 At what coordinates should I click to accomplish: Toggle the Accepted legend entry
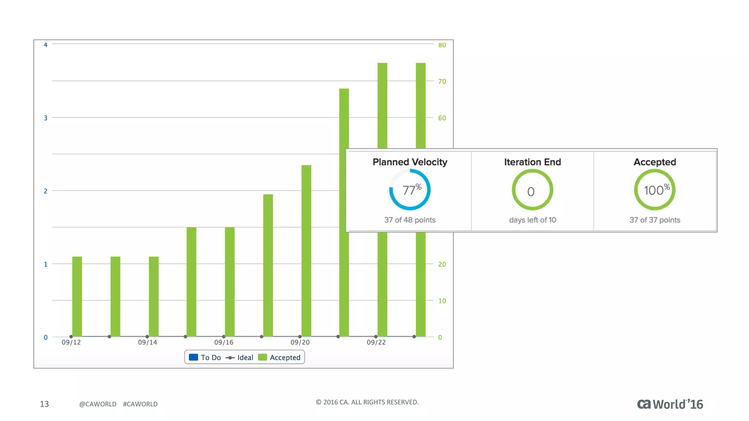(285, 357)
